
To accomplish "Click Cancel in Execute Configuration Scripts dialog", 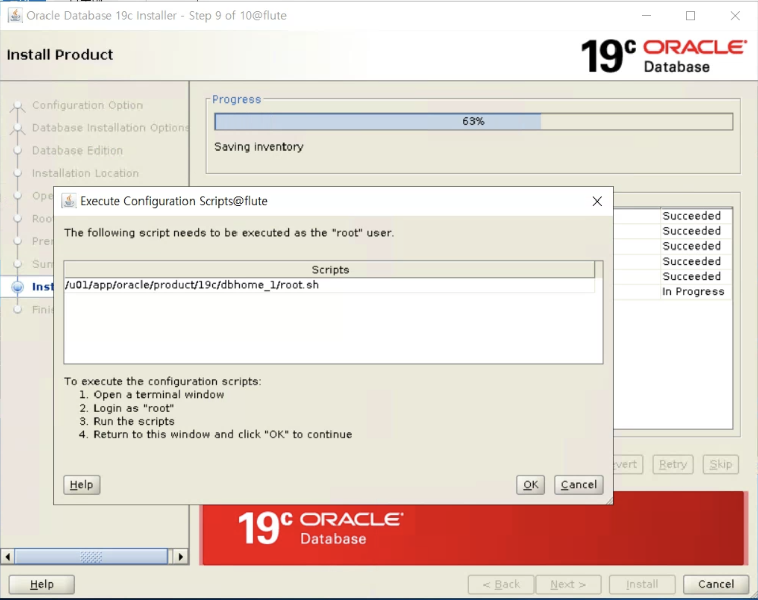I will coord(579,485).
